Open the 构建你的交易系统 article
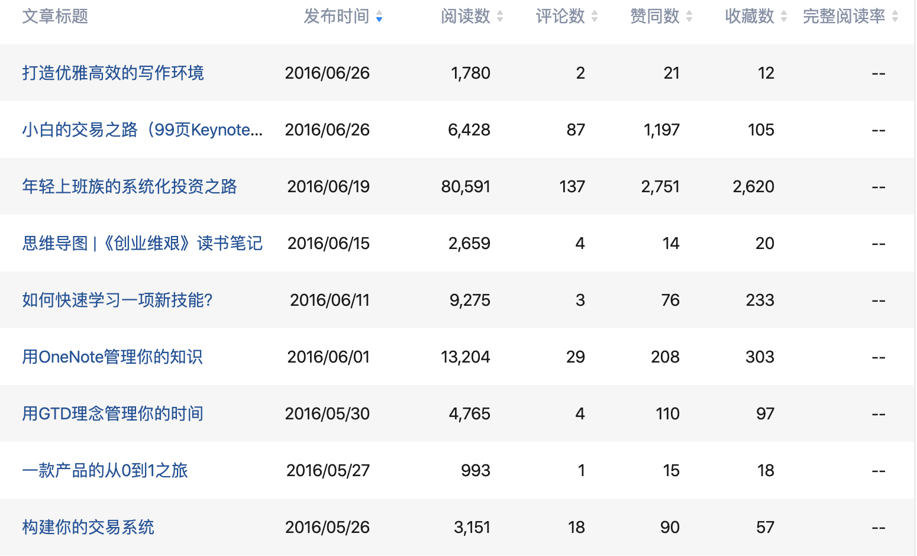This screenshot has height=556, width=917. tap(88, 528)
